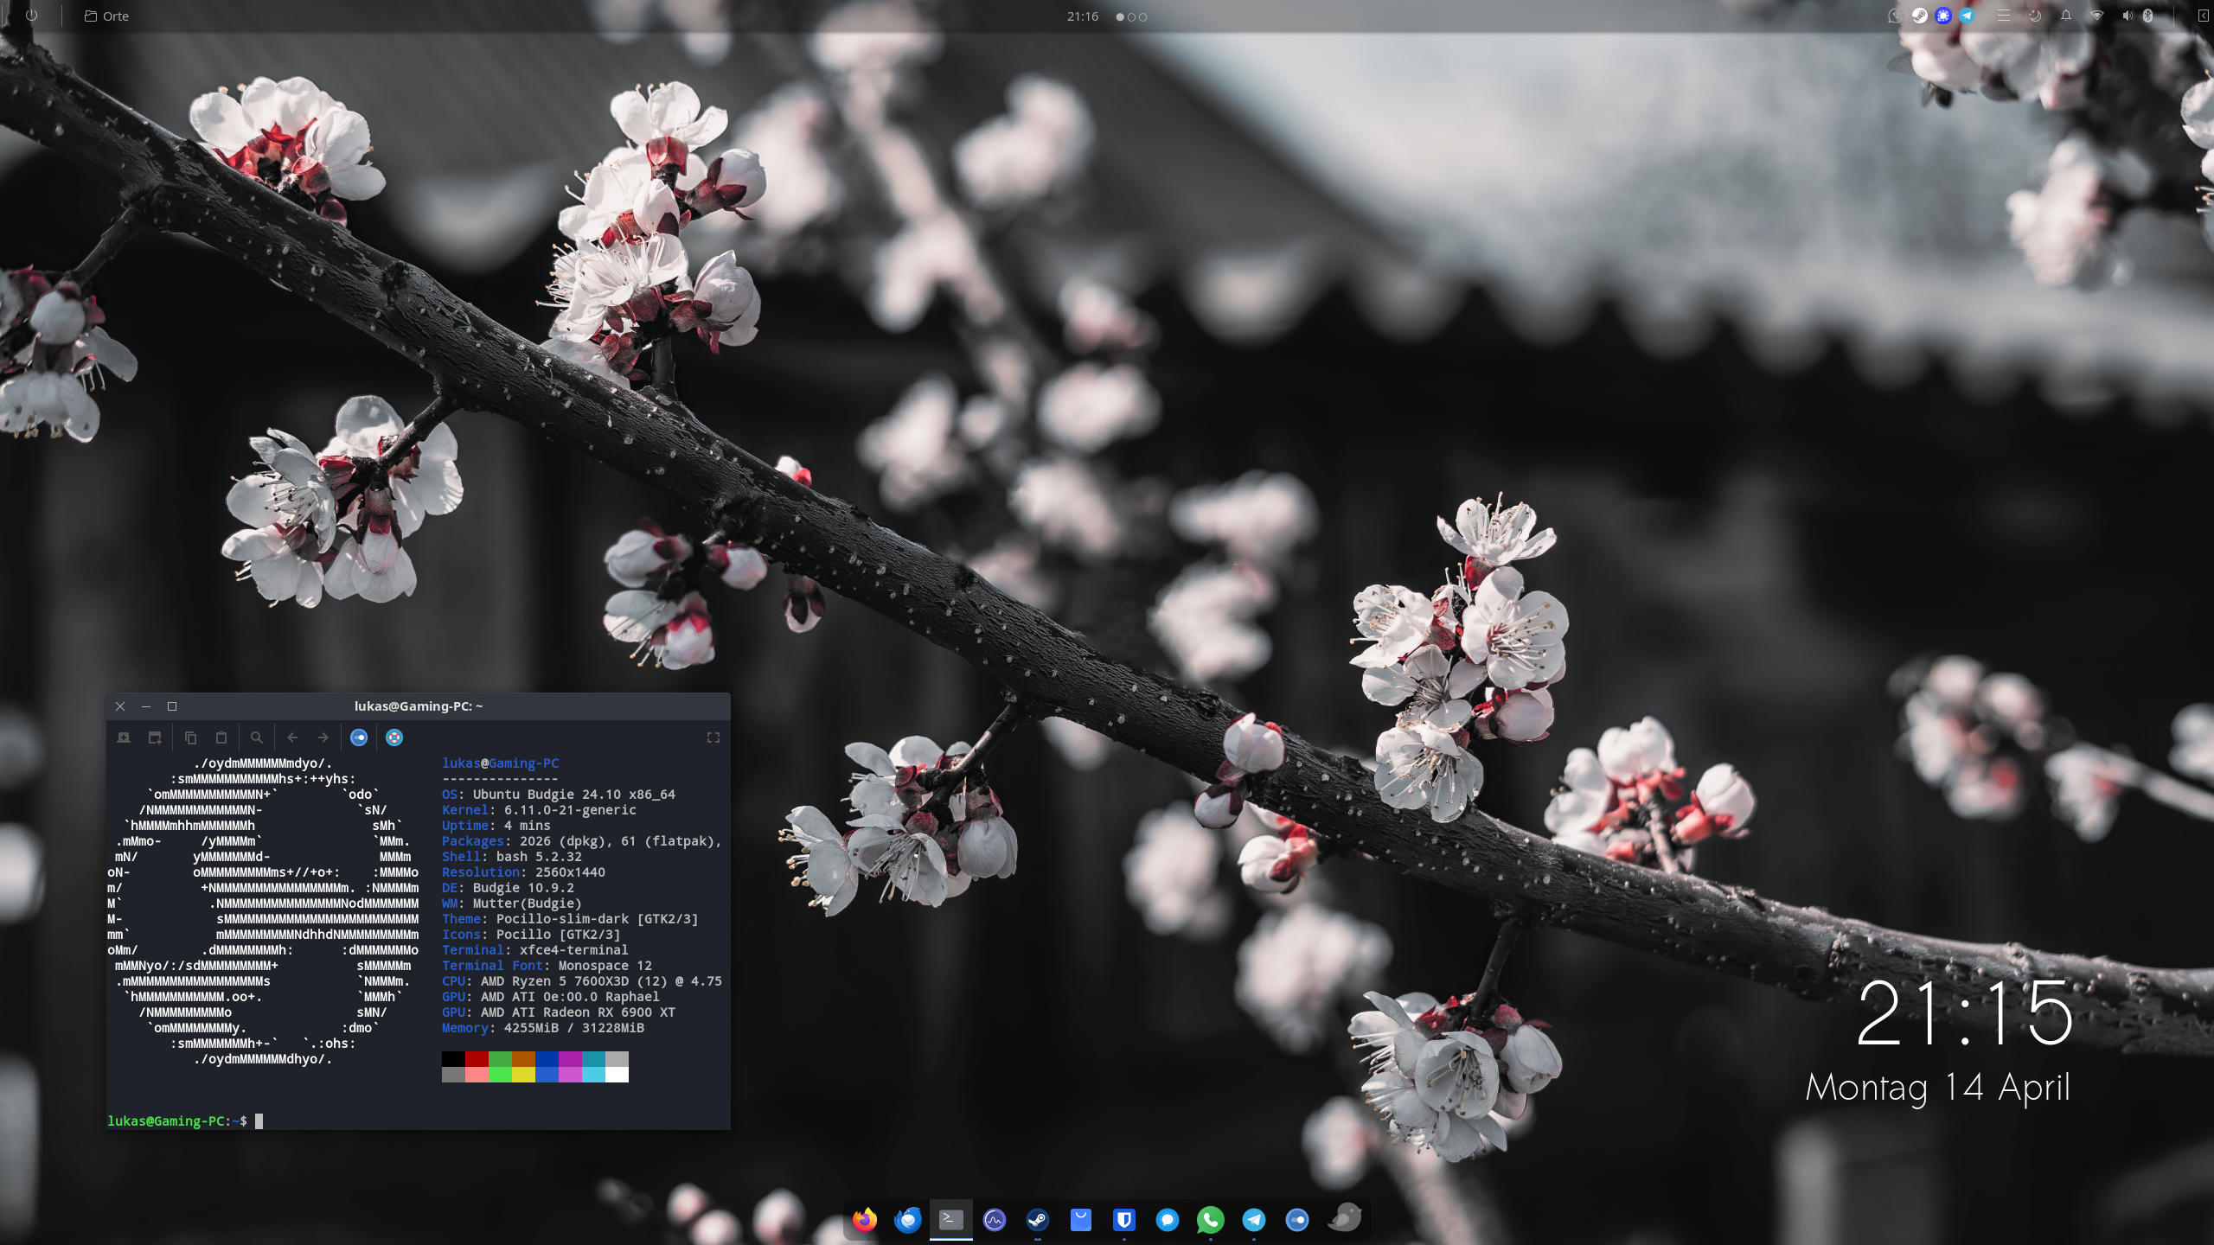Click the back arrow in the terminal toolbar

pos(292,737)
